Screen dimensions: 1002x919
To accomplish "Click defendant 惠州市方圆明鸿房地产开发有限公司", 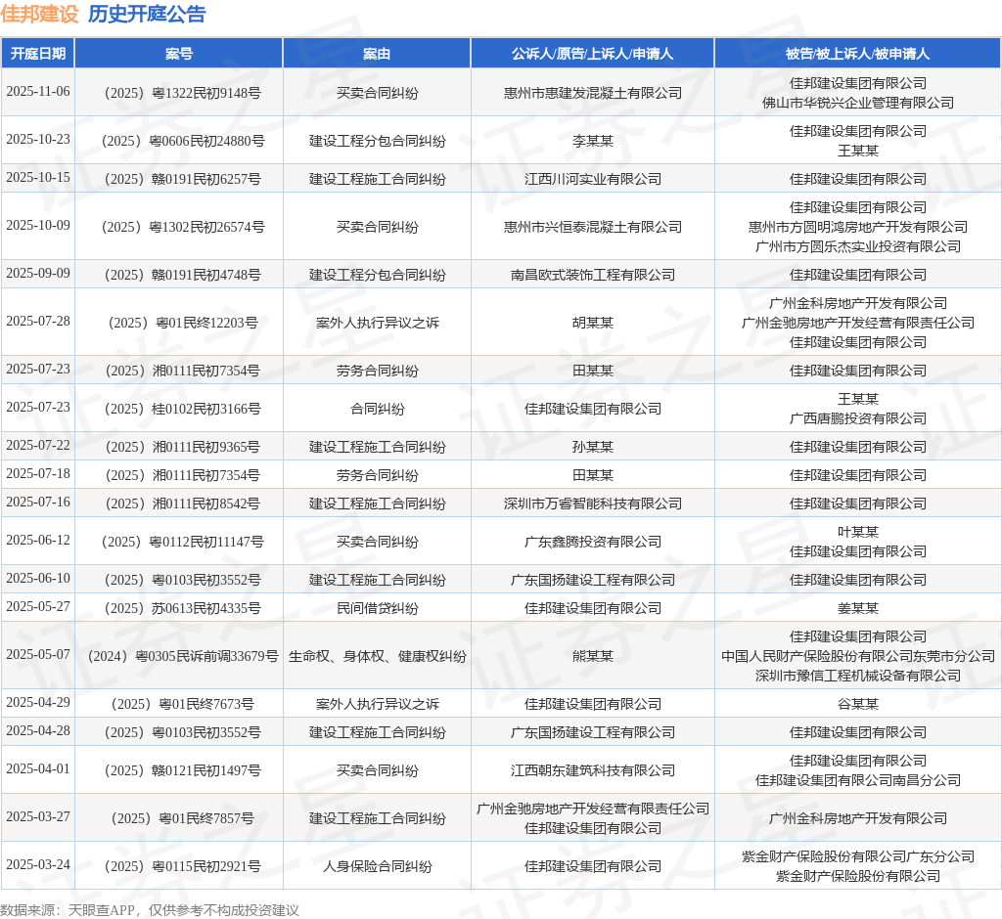I will click(x=857, y=227).
